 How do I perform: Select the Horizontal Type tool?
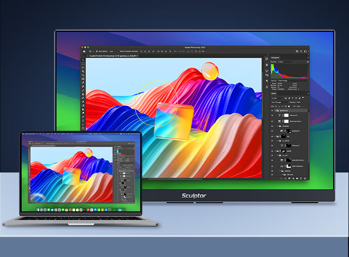click(x=83, y=120)
